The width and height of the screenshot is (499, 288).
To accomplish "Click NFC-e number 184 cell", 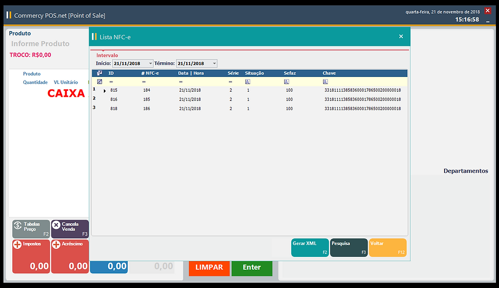I will (x=147, y=90).
